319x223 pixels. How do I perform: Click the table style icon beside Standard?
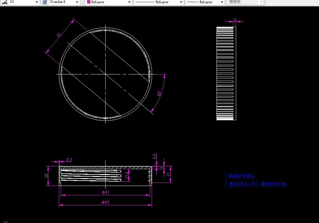[45, 2]
